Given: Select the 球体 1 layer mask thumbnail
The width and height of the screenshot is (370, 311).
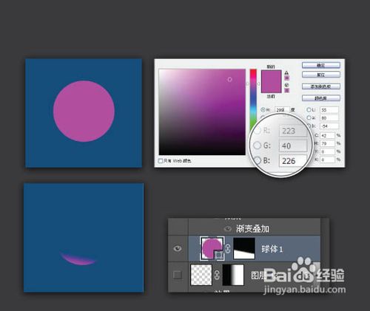Looking at the screenshot, I should pyautogui.click(x=244, y=248).
